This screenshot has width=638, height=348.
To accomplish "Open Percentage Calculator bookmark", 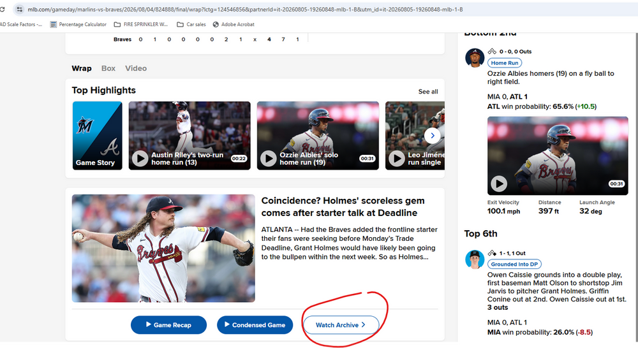I will click(78, 24).
